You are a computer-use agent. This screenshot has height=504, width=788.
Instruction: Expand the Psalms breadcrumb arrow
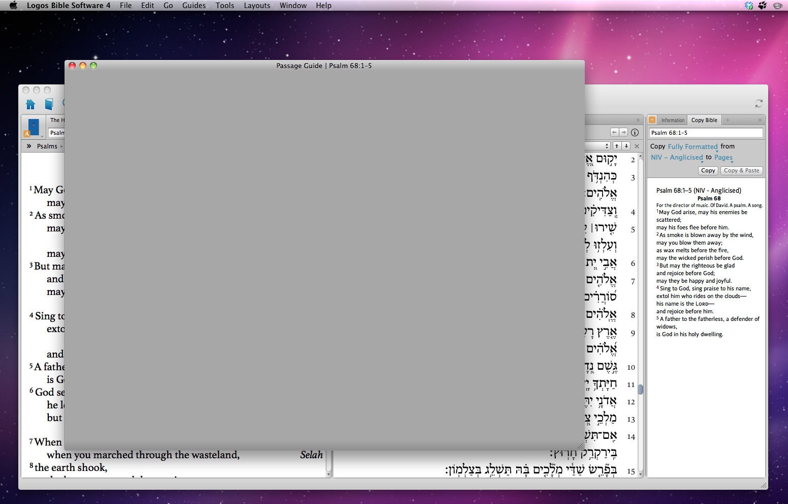[62, 146]
